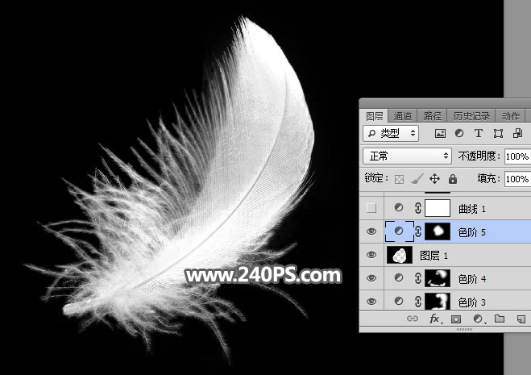
Task: Select the 曲线 1 white mask thumbnail
Action: pos(438,208)
